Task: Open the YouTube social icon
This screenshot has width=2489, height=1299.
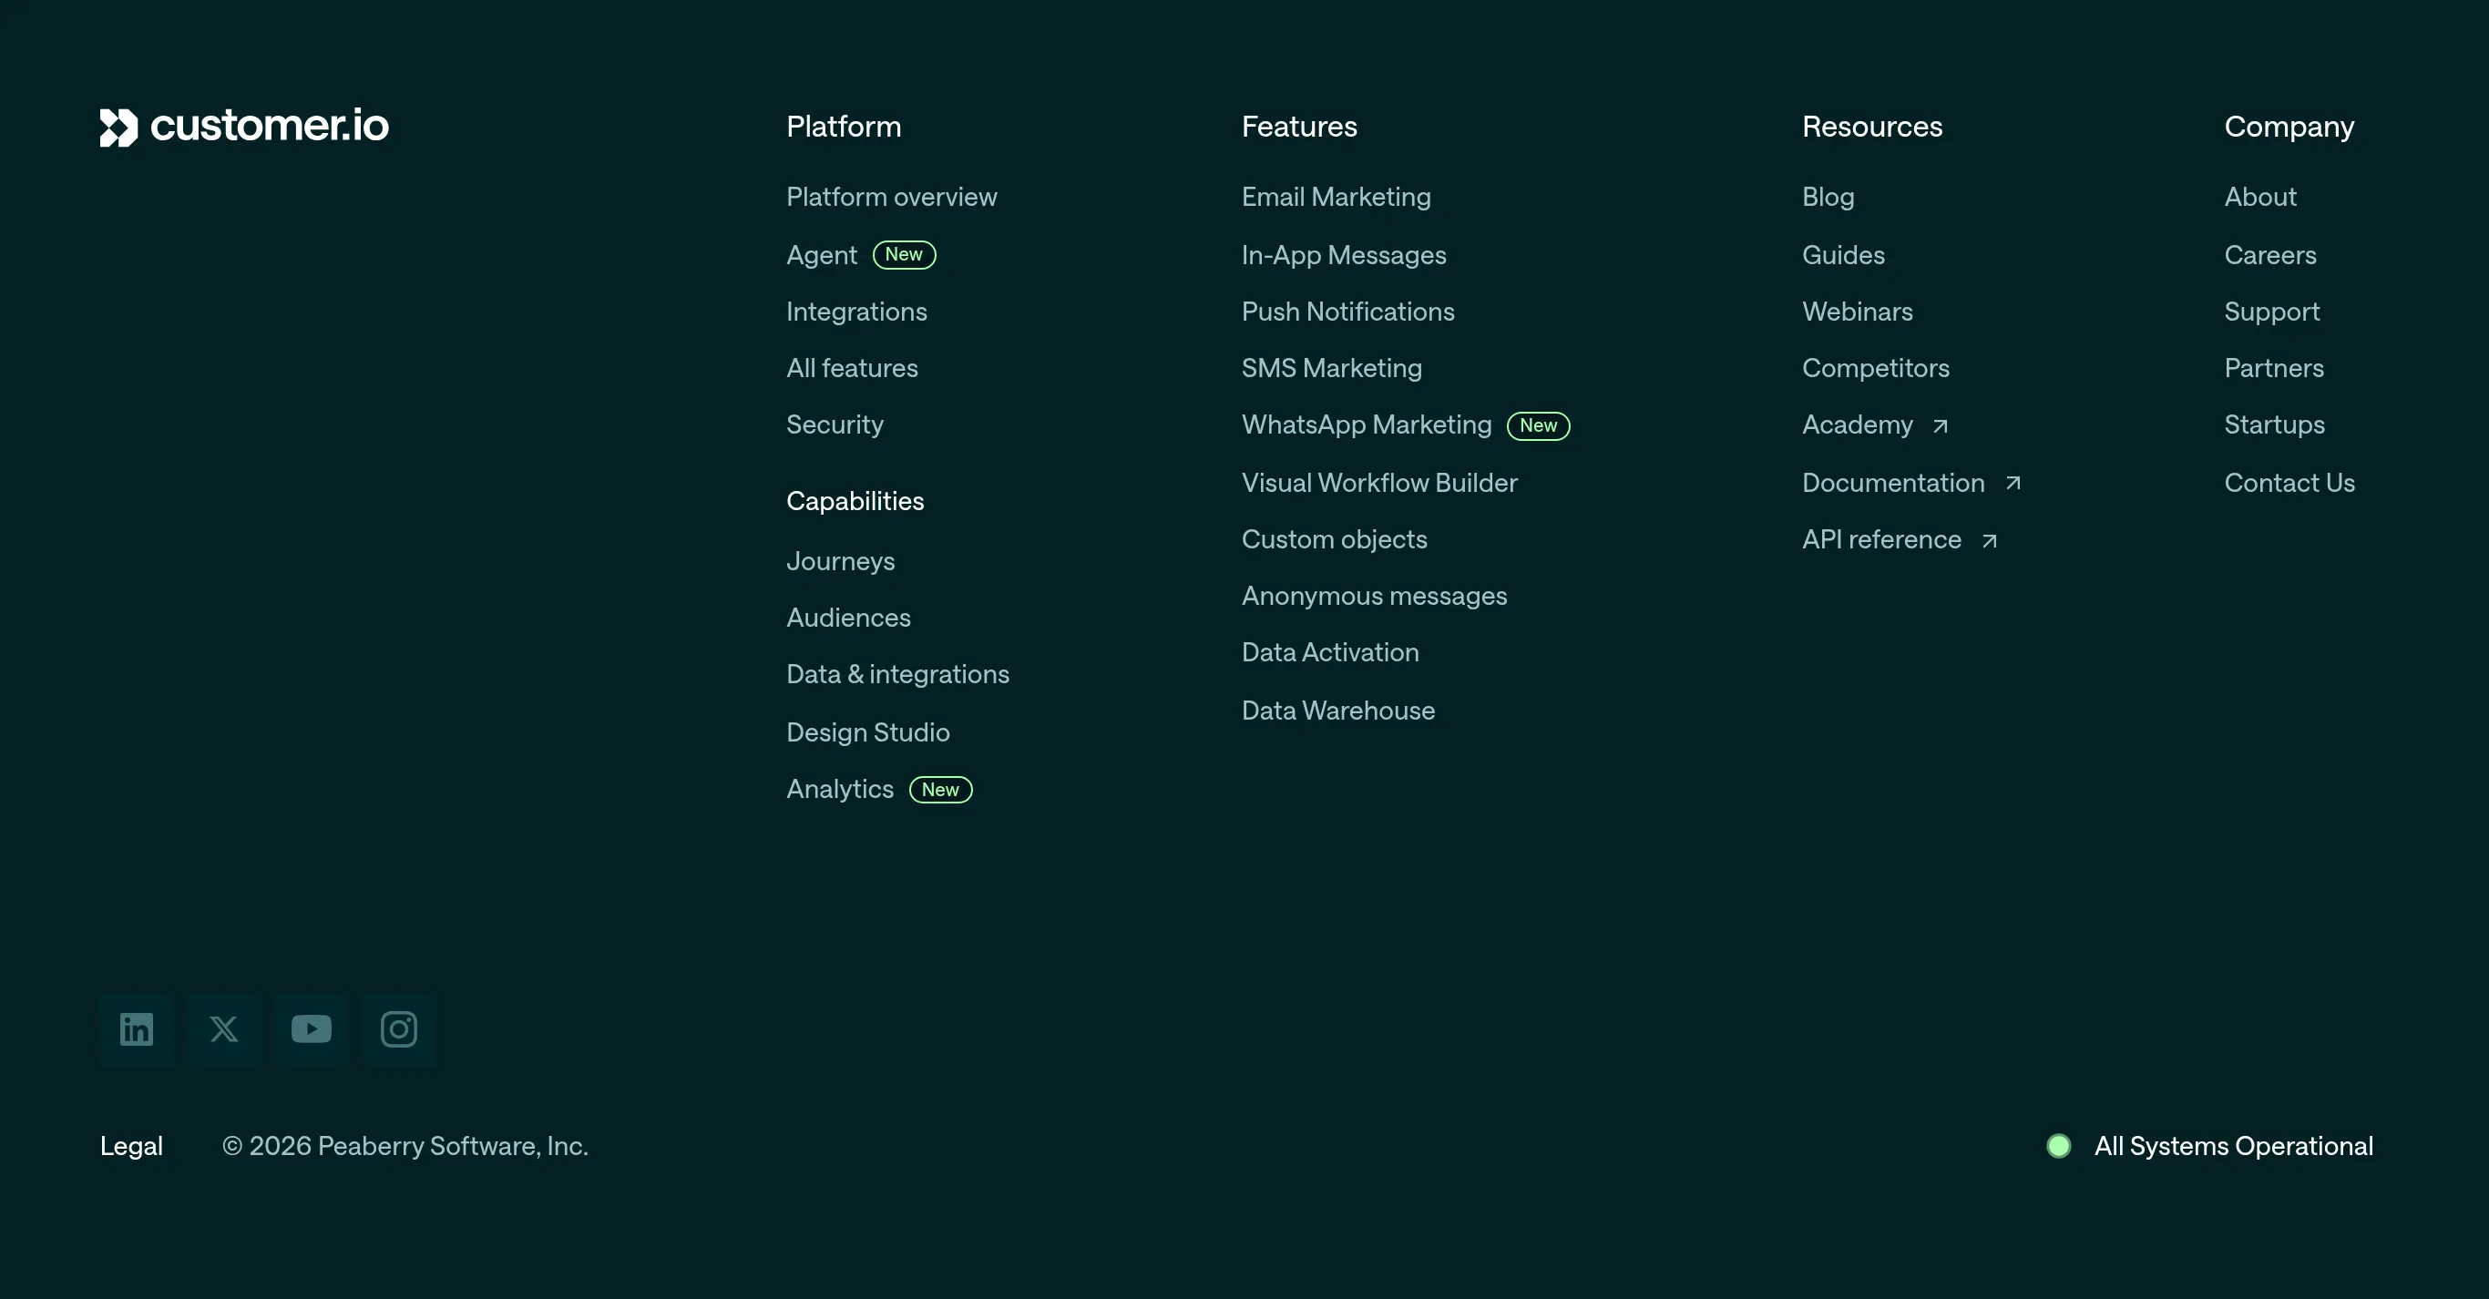Action: [x=312, y=1028]
